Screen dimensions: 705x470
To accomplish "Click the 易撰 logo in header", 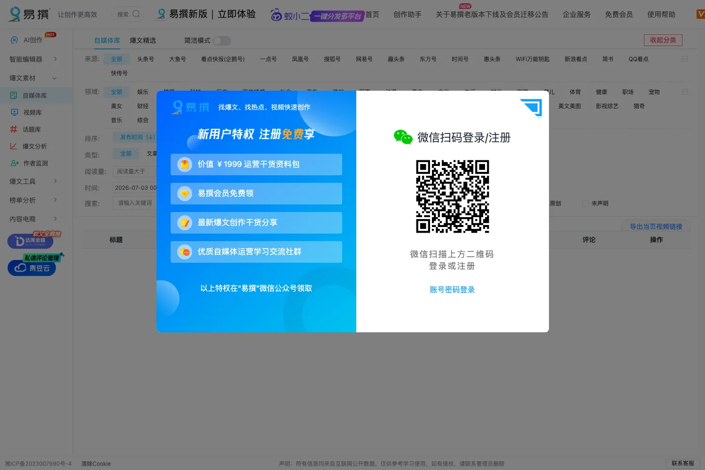I will (x=29, y=14).
